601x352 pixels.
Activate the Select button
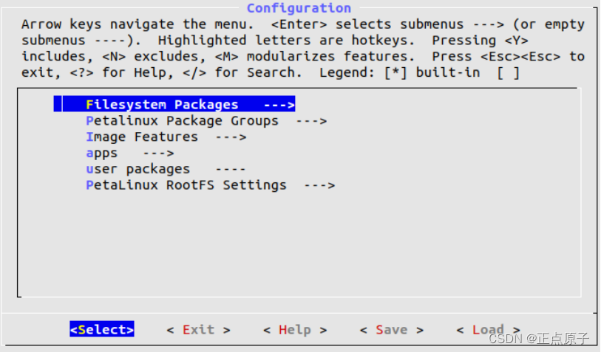pos(102,329)
